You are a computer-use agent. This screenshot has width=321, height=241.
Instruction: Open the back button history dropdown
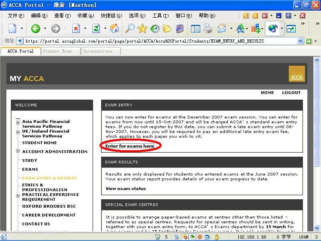tap(45, 29)
